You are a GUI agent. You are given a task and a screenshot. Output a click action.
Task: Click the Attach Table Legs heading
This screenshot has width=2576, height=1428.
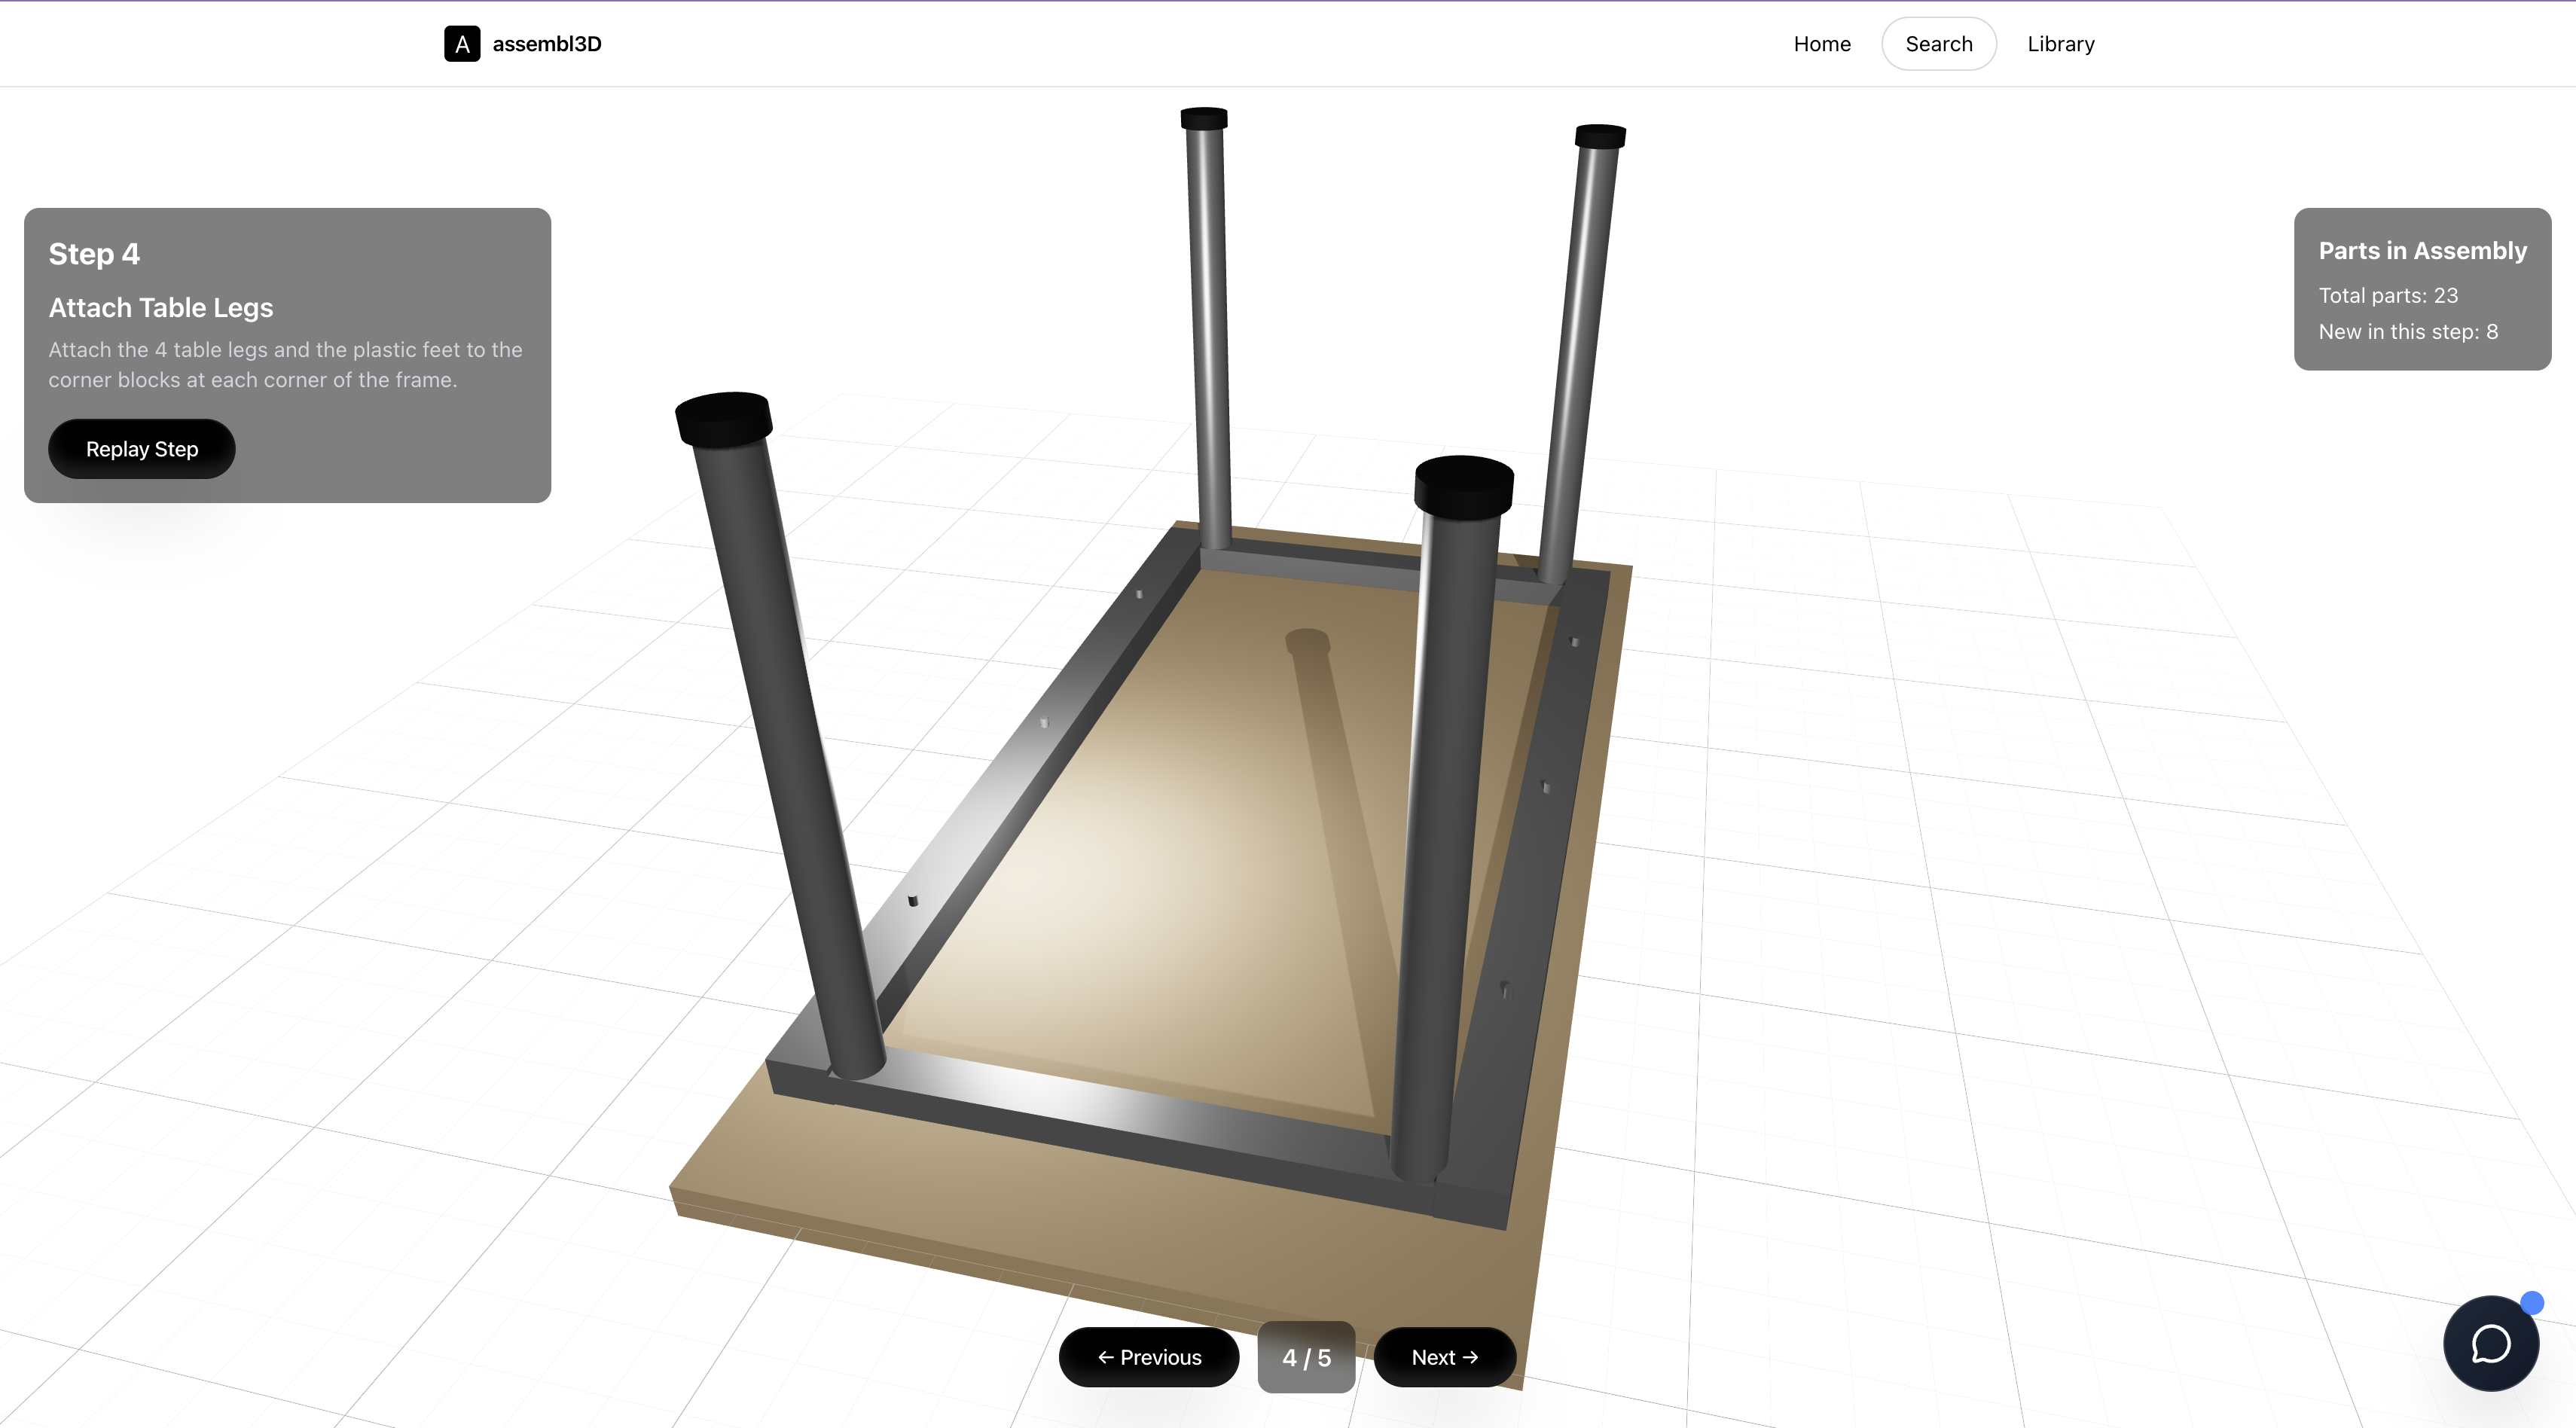click(x=160, y=307)
